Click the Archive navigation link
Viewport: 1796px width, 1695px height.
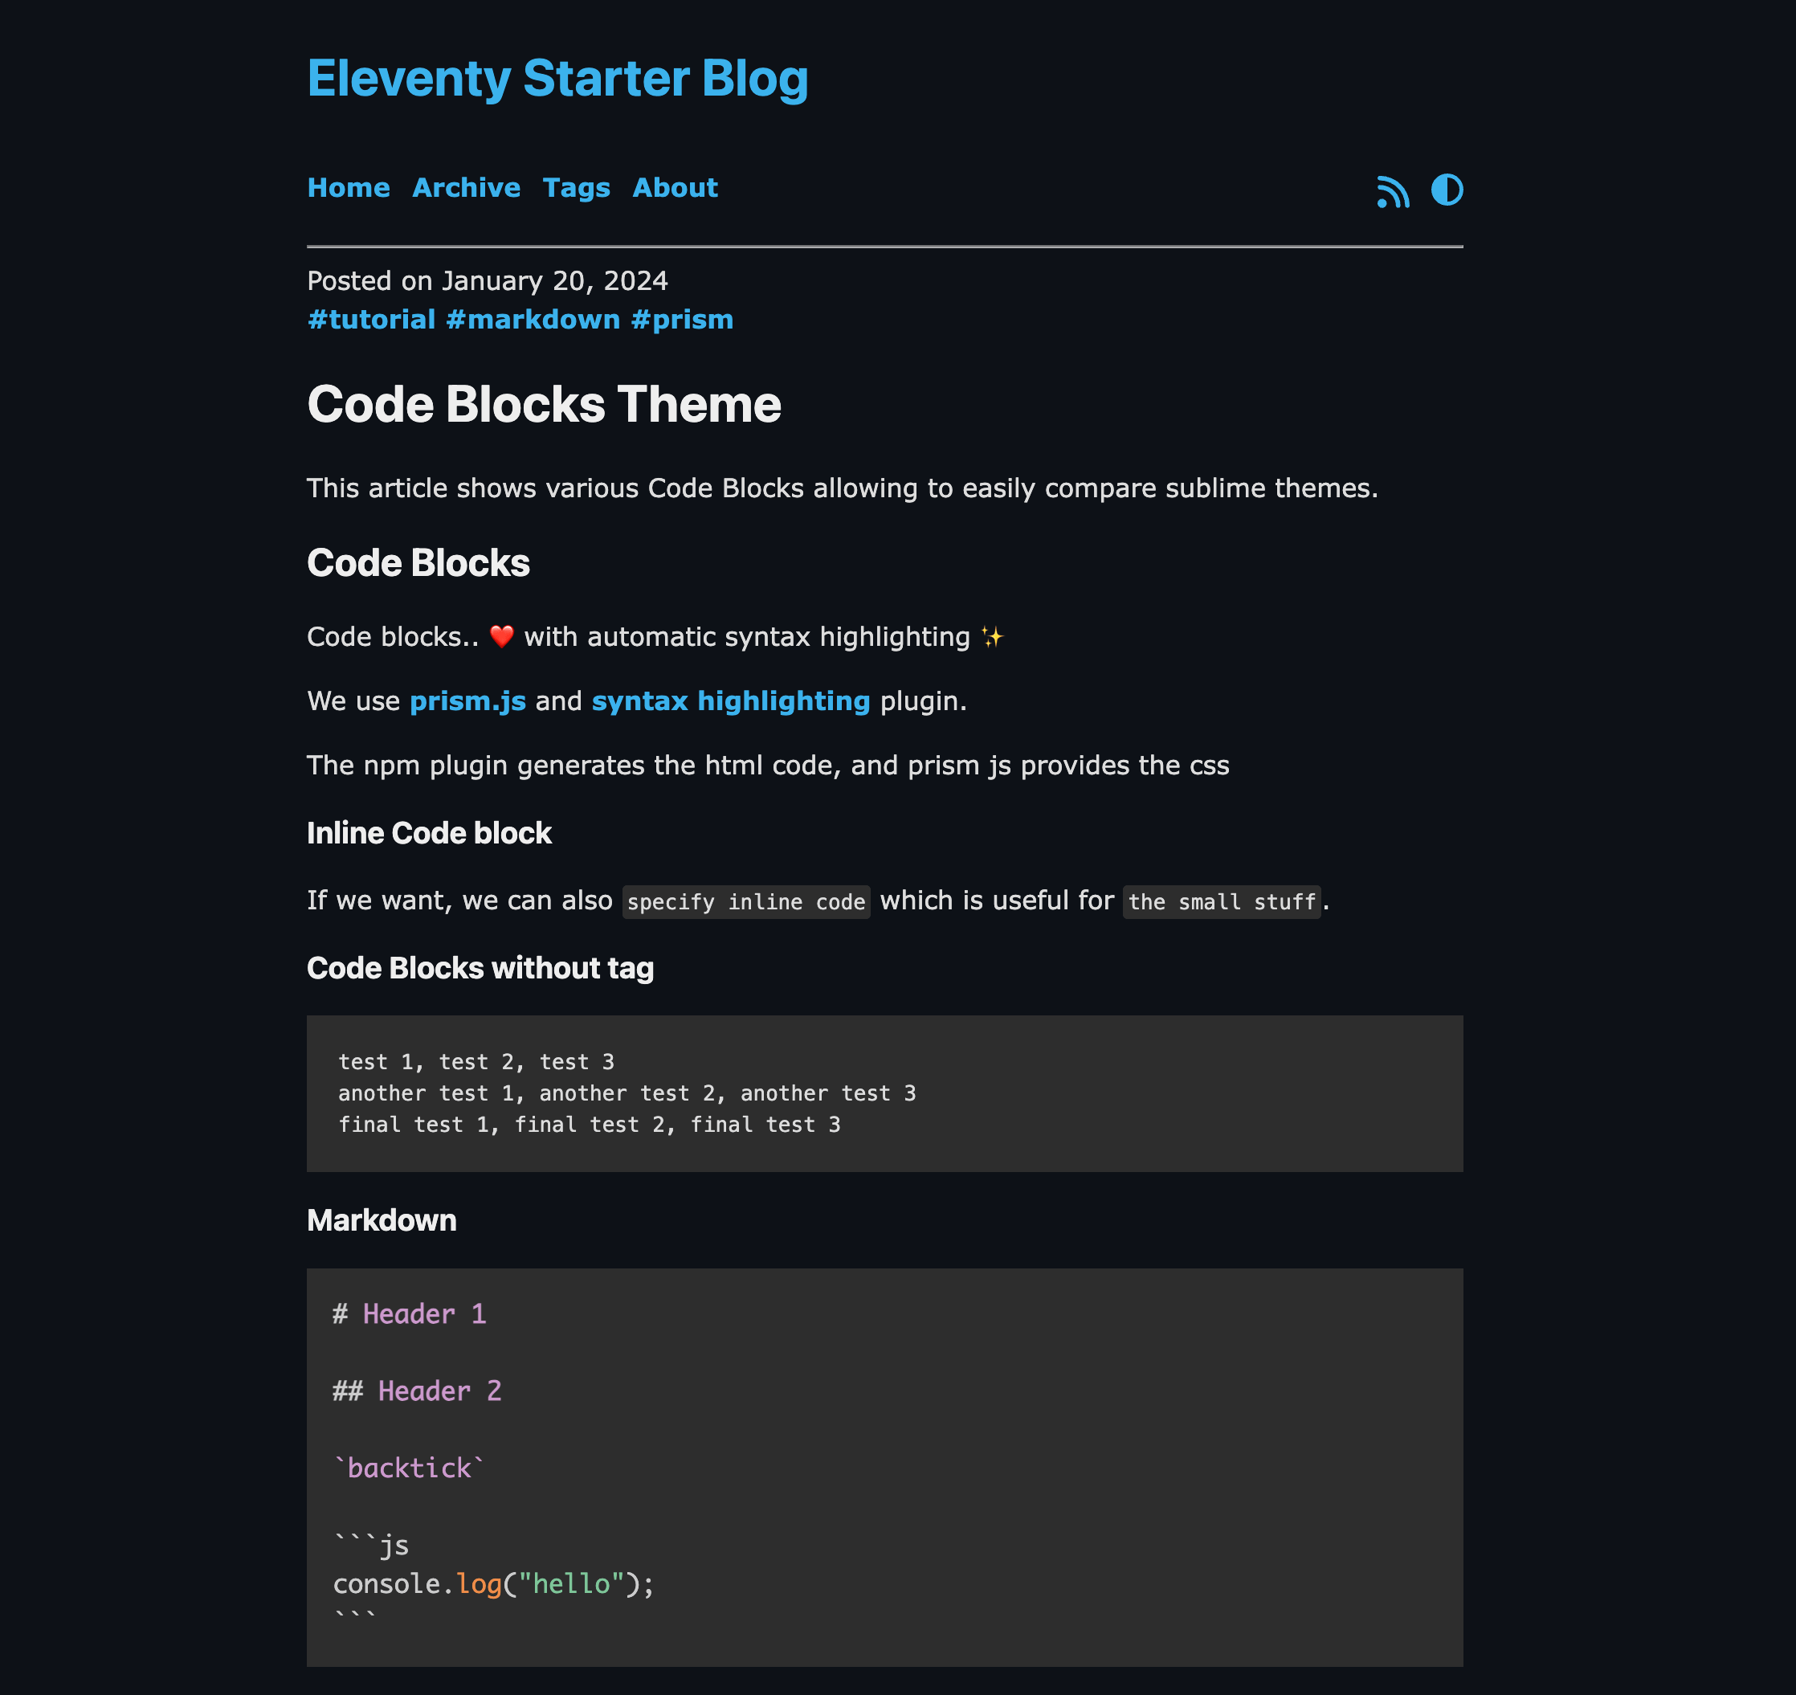tap(465, 186)
